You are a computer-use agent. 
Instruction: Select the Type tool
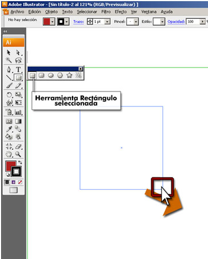click(18, 70)
